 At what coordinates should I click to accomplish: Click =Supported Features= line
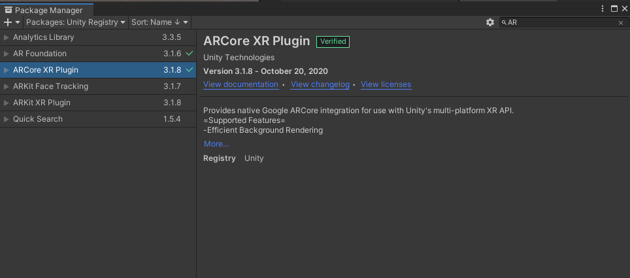[x=244, y=120]
